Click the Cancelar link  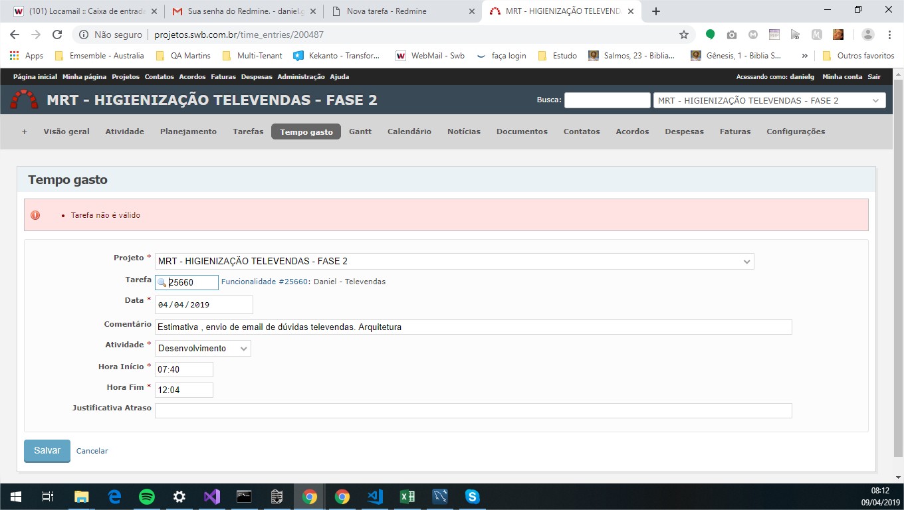coord(92,451)
